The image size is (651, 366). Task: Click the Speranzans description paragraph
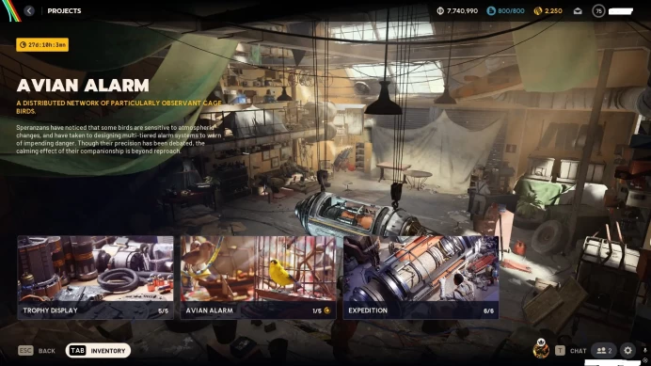coord(119,139)
